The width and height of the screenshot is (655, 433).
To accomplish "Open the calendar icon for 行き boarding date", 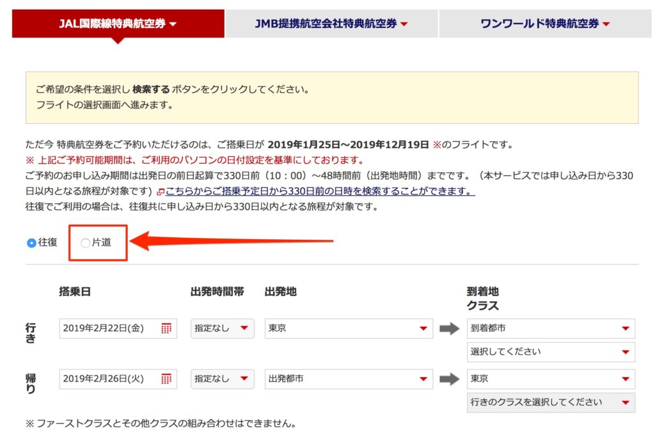I will click(x=166, y=328).
